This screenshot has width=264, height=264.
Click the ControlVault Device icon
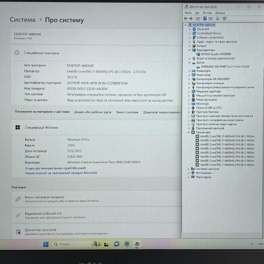tap(194, 33)
